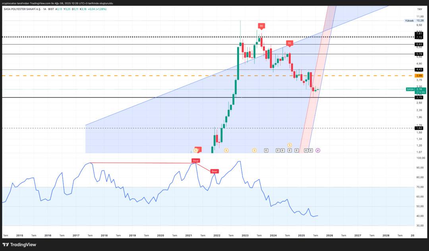The image size is (429, 251).
Task: Click the 1,07 price scale value
Action: click(419, 152)
